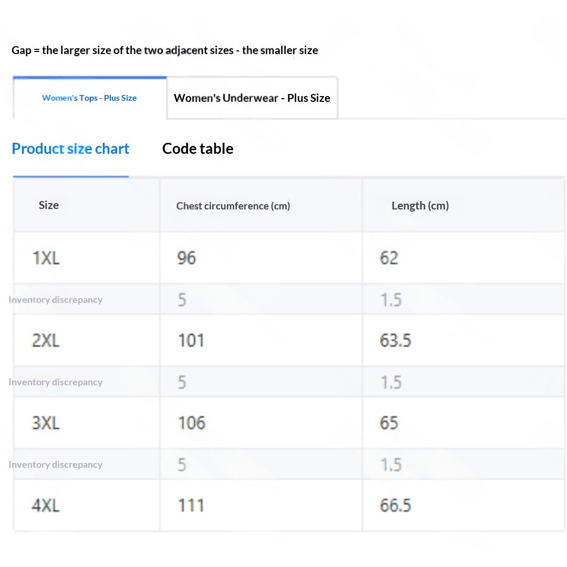Open the Code table tab
This screenshot has height=567, width=567.
pyautogui.click(x=198, y=149)
